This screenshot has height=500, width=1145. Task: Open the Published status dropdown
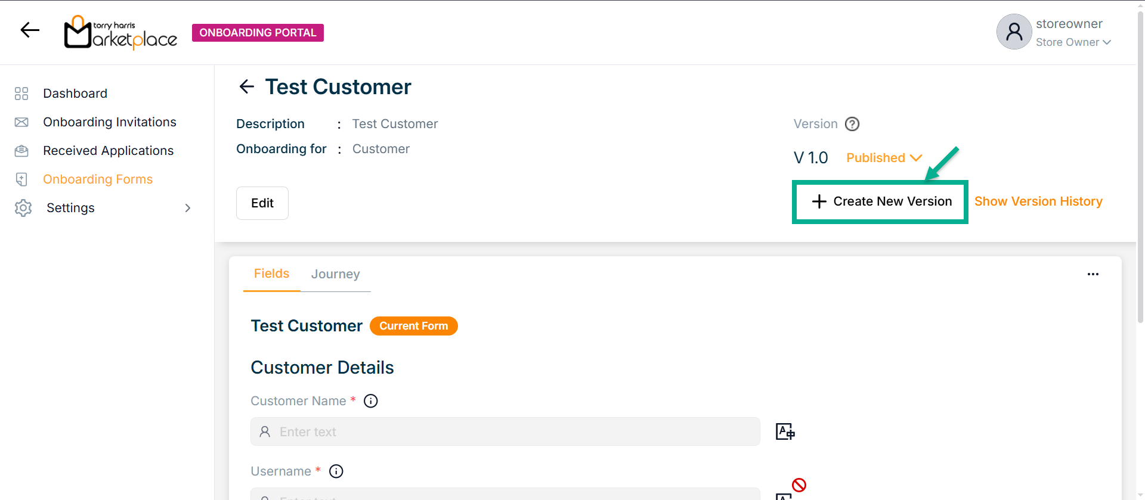point(884,158)
